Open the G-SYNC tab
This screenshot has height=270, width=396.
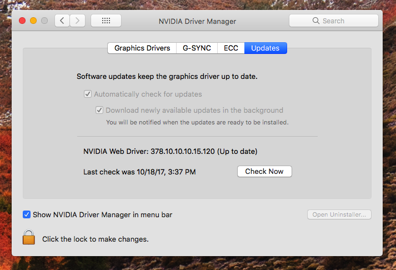197,48
